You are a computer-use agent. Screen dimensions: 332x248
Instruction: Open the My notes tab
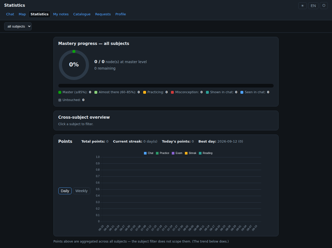[61, 14]
